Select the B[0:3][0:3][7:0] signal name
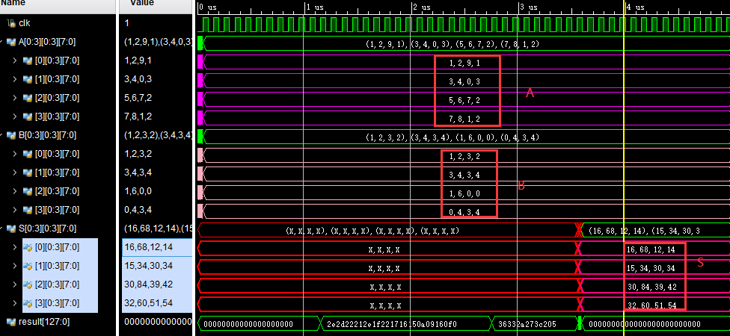 pyautogui.click(x=47, y=135)
